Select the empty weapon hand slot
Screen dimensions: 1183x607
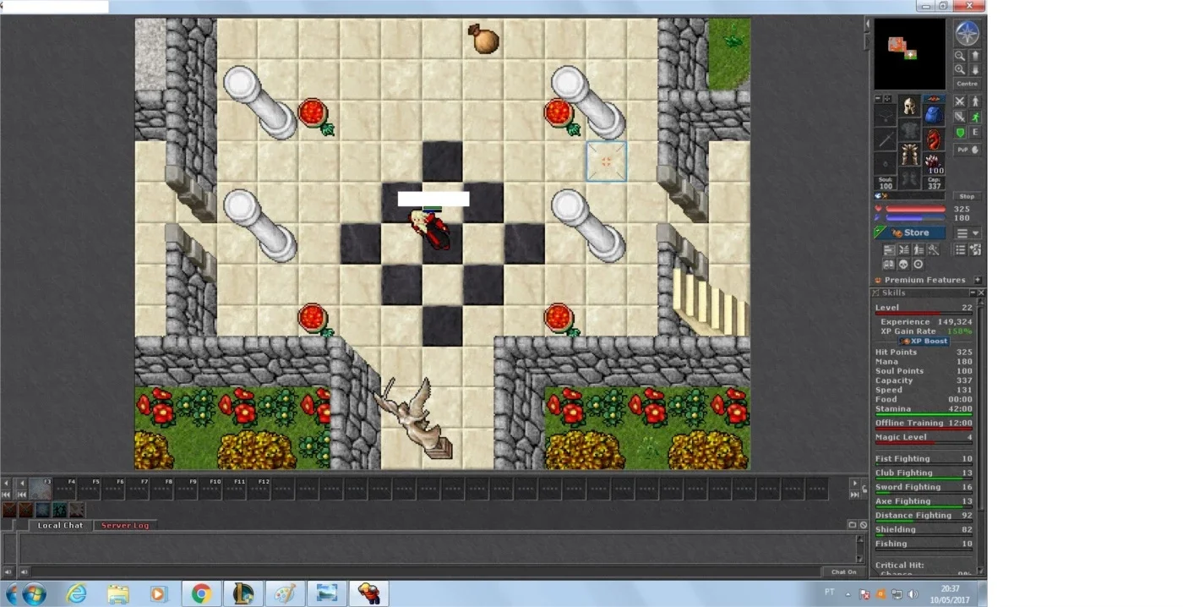pyautogui.click(x=886, y=139)
